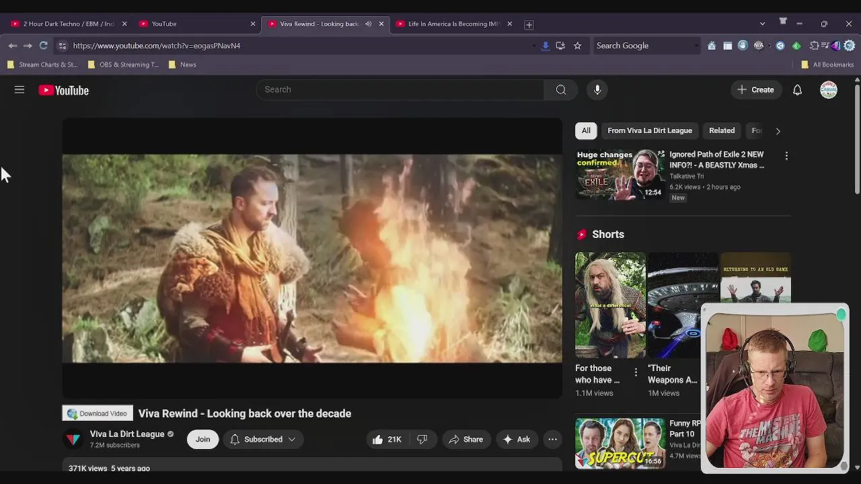Image resolution: width=861 pixels, height=484 pixels.
Task: Bookmark this page with the star icon
Action: pos(577,46)
